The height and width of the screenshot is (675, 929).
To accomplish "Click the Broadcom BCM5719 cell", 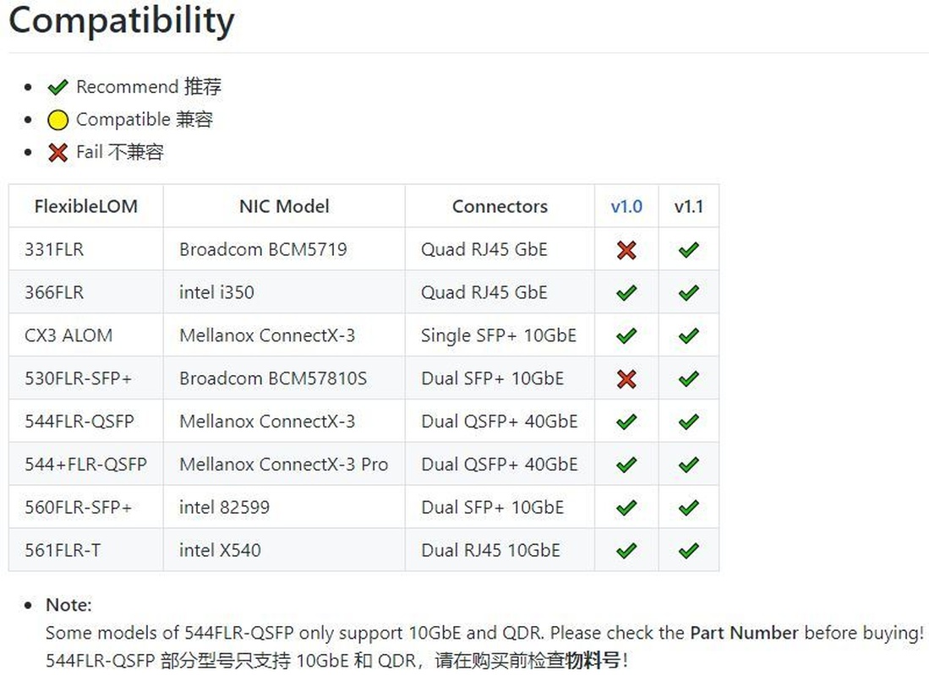I will pos(263,250).
